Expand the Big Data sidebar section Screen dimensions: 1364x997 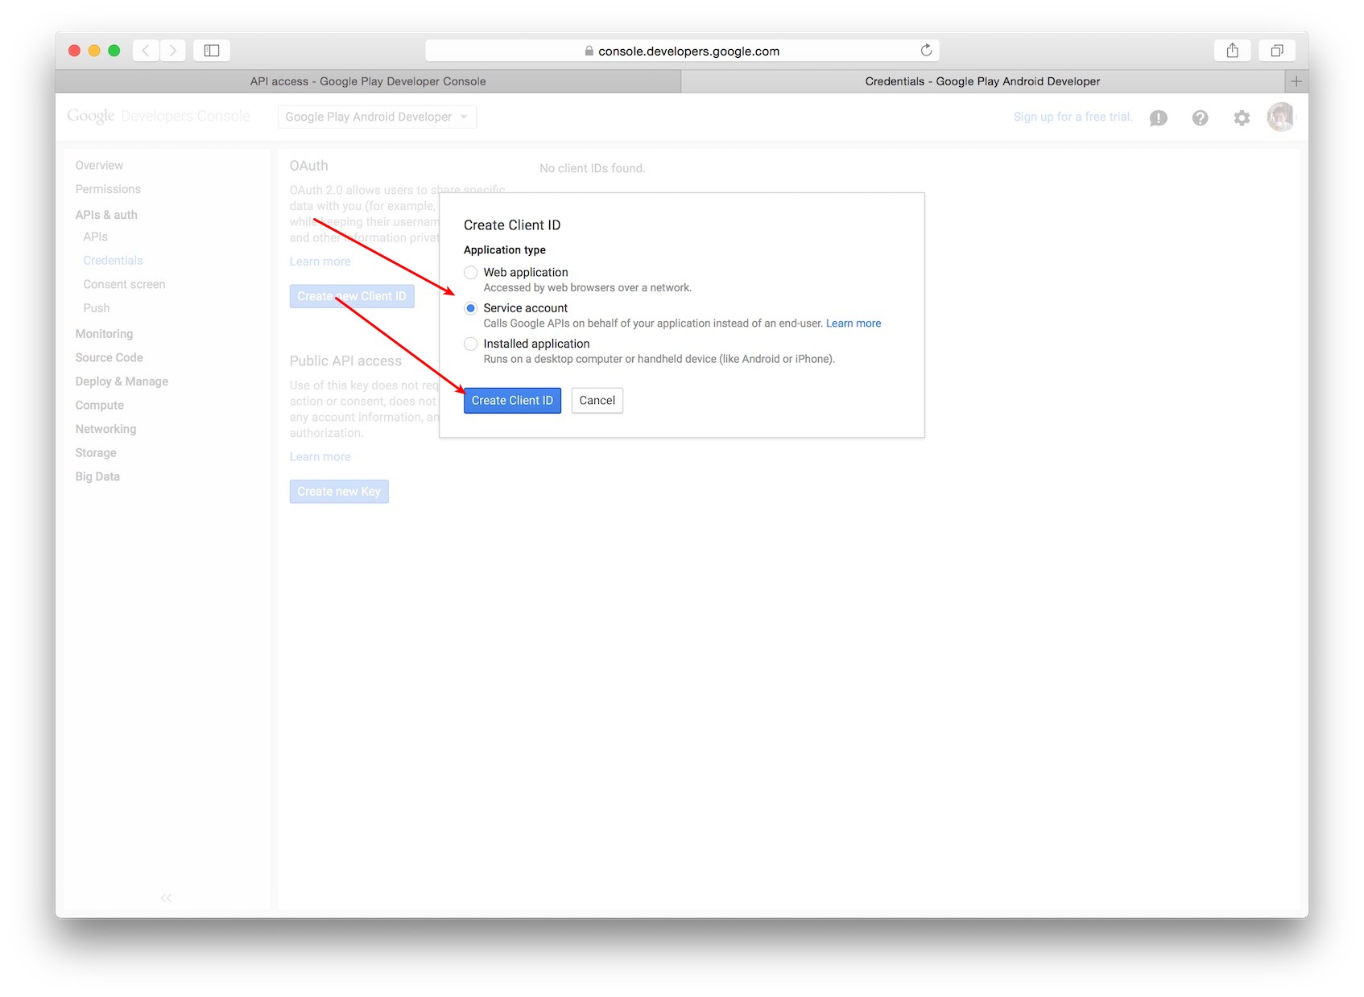pos(97,476)
